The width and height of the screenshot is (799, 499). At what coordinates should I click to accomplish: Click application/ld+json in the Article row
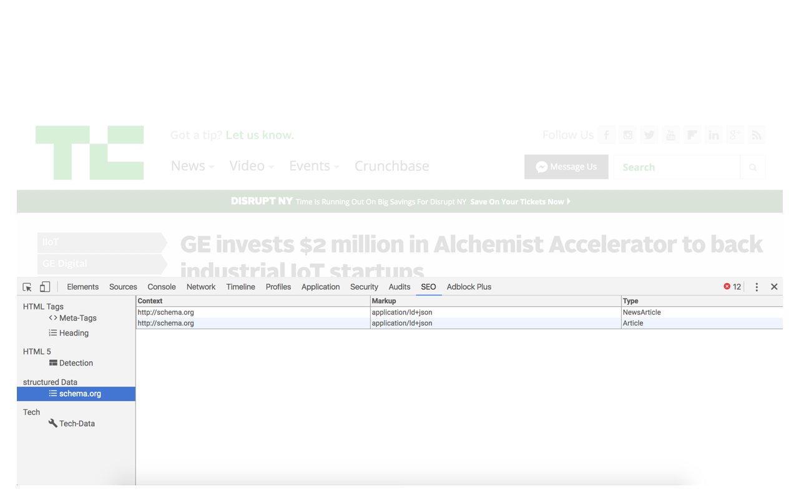402,323
